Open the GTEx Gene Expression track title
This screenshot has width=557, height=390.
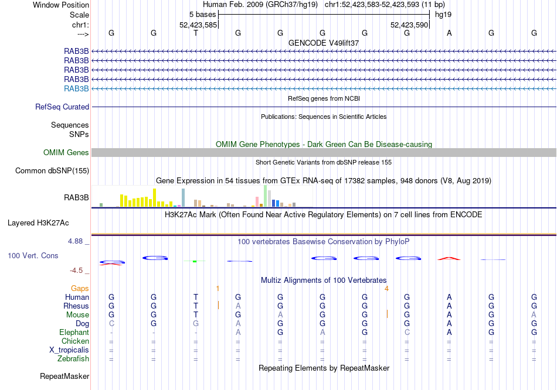[324, 180]
